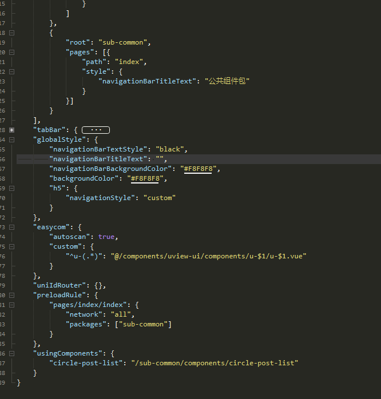Click the autoscan true value

106,237
